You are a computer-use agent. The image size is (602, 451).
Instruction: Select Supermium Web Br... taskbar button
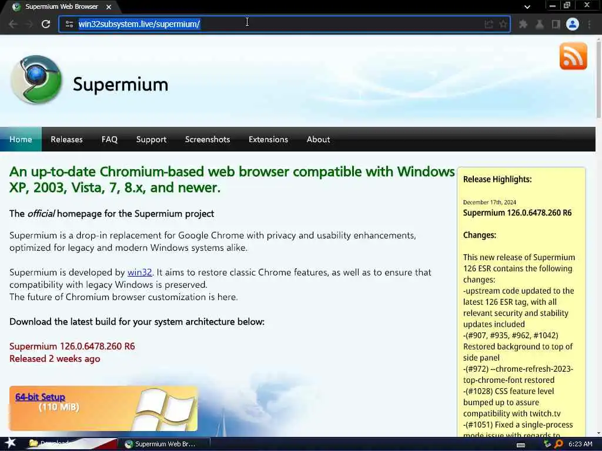(164, 444)
